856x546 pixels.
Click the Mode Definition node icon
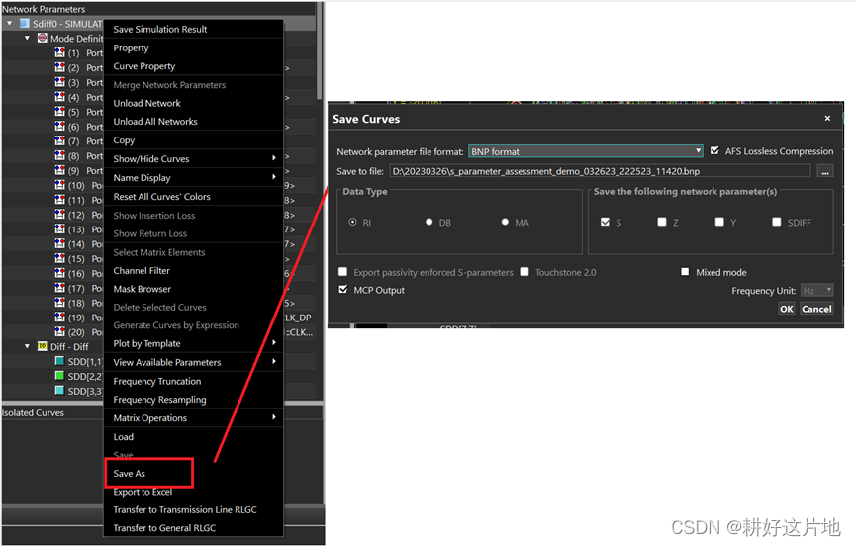tap(42, 39)
